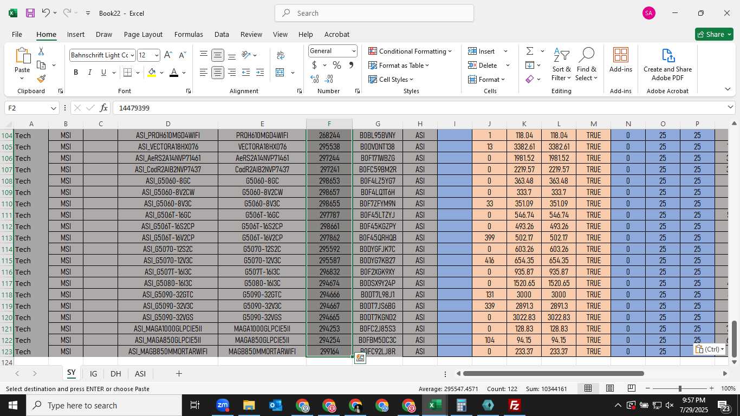This screenshot has height=416, width=740.
Task: Toggle Align Left
Action: [x=204, y=73]
